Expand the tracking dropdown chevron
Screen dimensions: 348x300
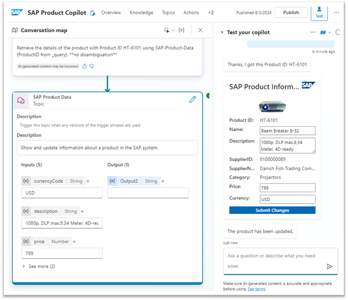(x=173, y=31)
